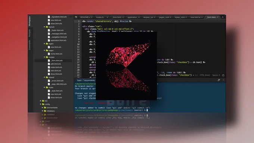Collapse the shared folder
This screenshot has height=143, width=254.
[x=44, y=77]
